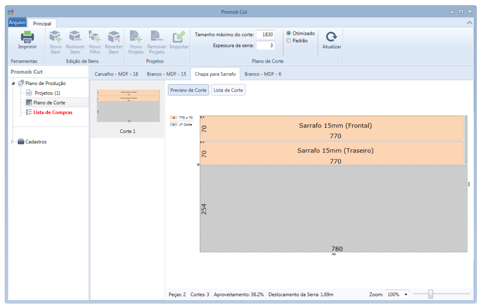This screenshot has height=306, width=479.
Task: Click the Preview de Corte button
Action: click(x=189, y=90)
